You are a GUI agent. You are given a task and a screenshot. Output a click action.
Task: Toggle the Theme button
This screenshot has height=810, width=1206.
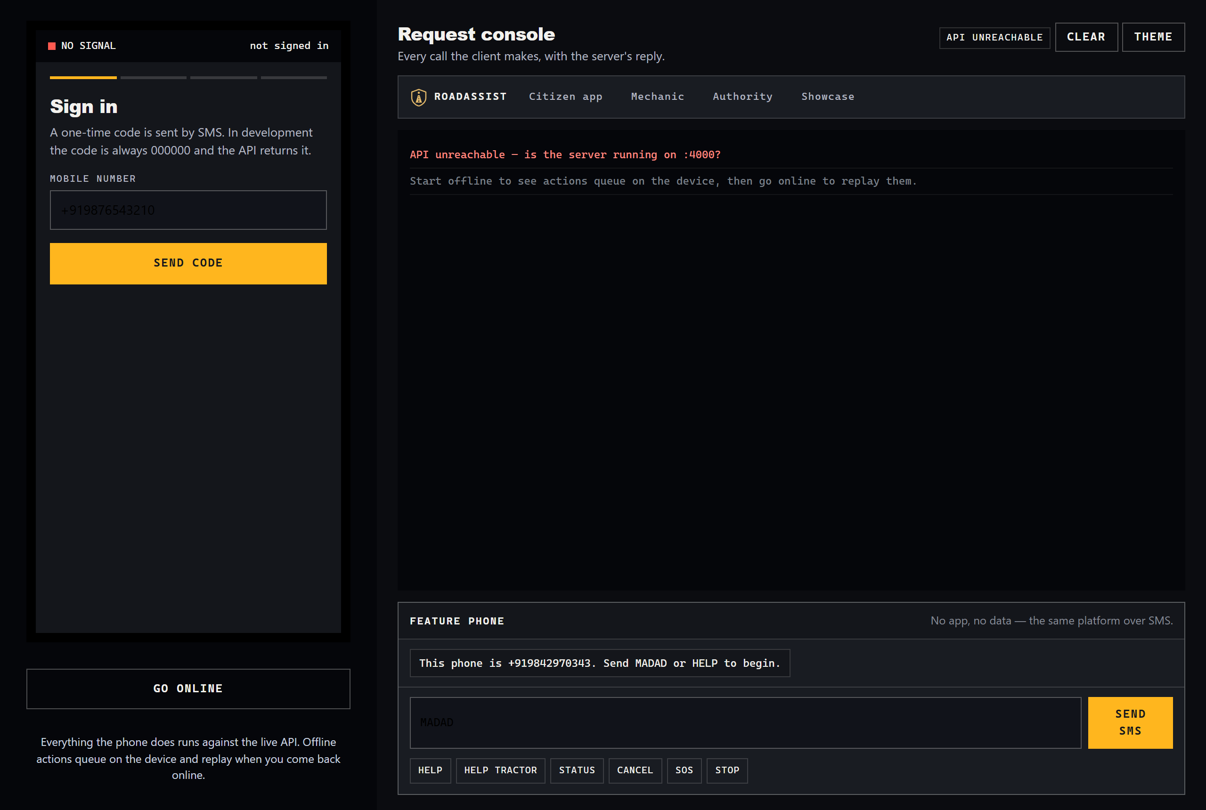coord(1153,37)
